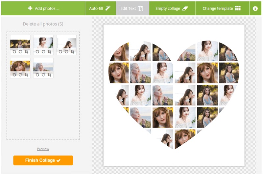Screen dimensions: 263x174
Task: Rotate the flower-hat thumbnail counter-clockwise
Action: tap(14, 75)
